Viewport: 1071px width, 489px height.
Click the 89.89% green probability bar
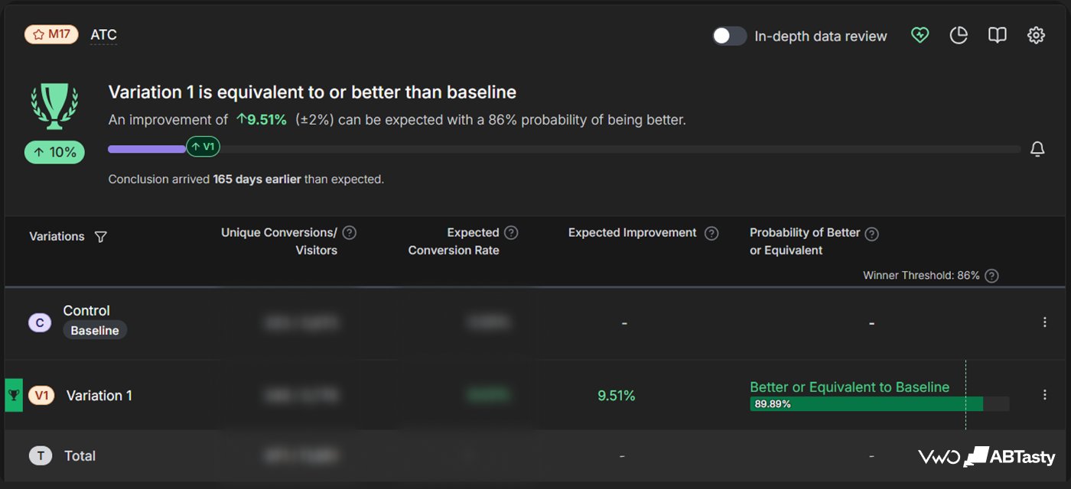(866, 404)
